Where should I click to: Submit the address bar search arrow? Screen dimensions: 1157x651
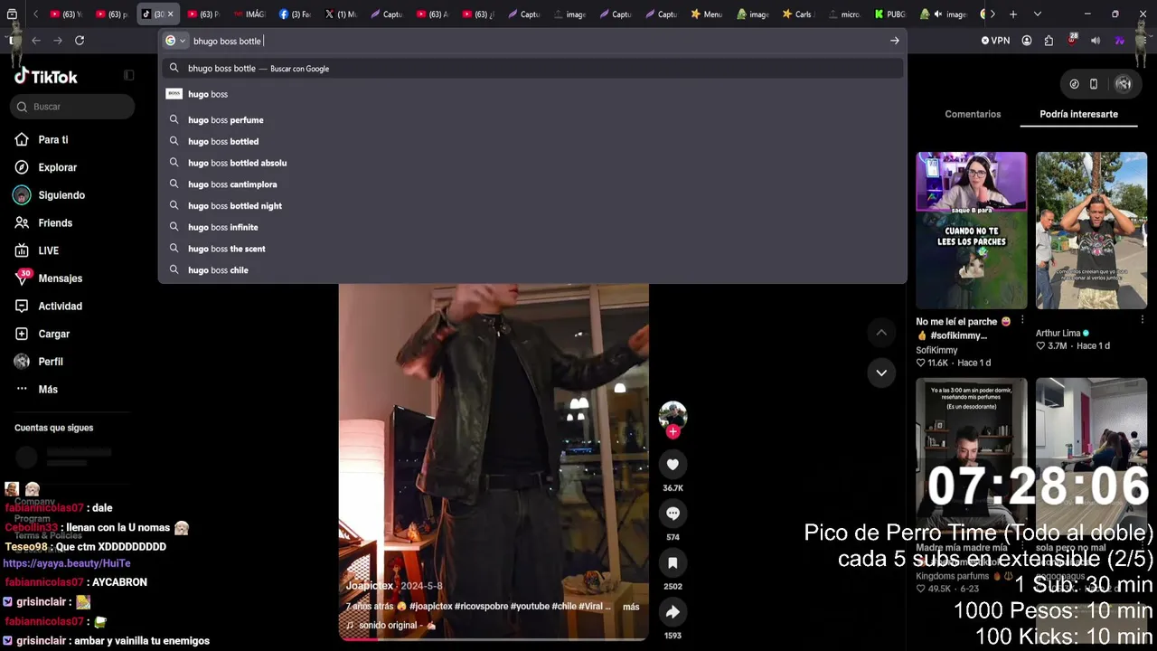(x=894, y=41)
